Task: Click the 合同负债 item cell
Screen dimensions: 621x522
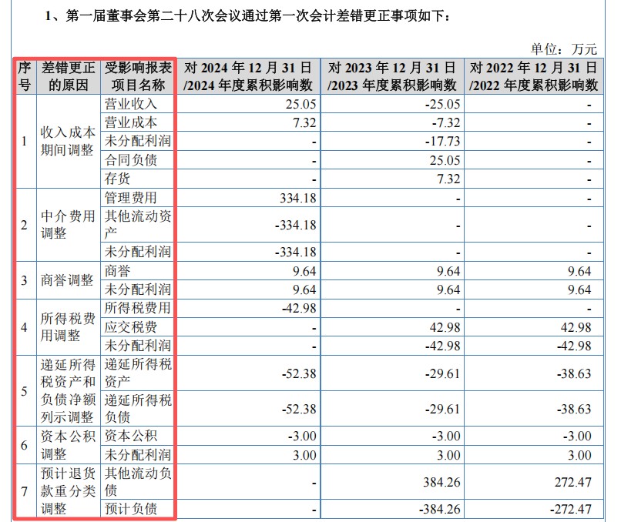Action: [x=130, y=160]
